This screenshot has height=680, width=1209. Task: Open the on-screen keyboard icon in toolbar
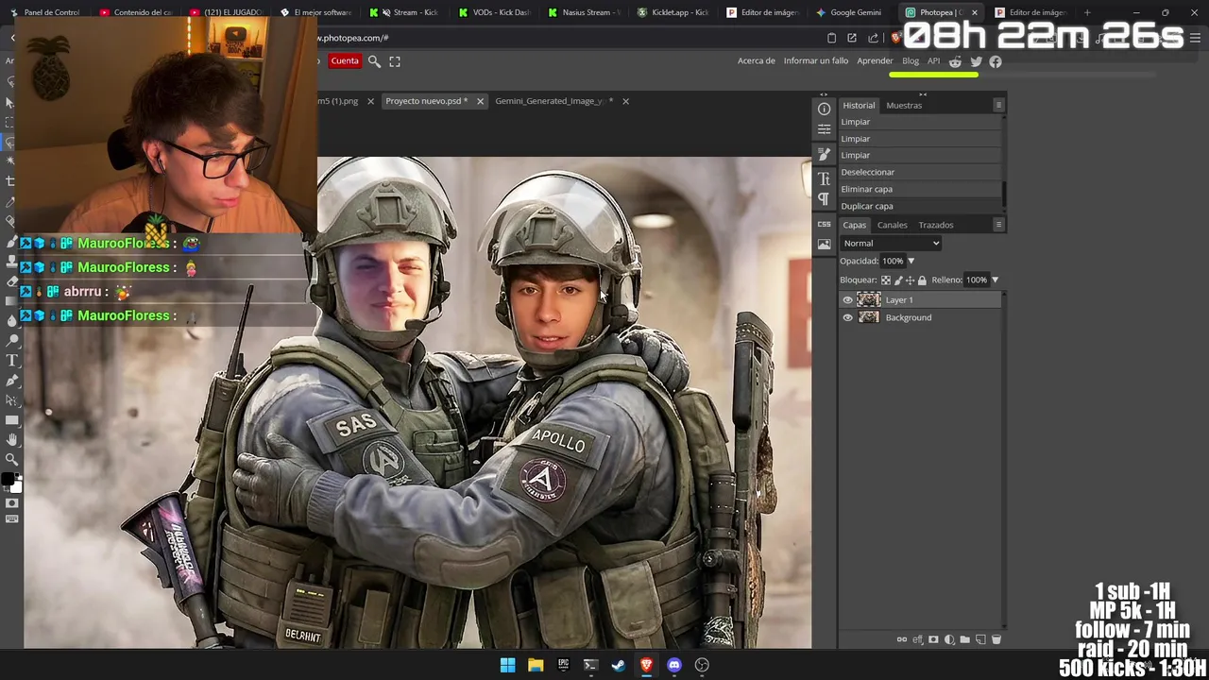point(12,518)
